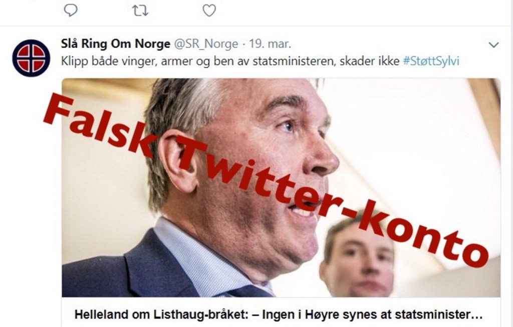Click the @SR_Norge handle
Viewport: 513px width, 327px height.
point(206,44)
